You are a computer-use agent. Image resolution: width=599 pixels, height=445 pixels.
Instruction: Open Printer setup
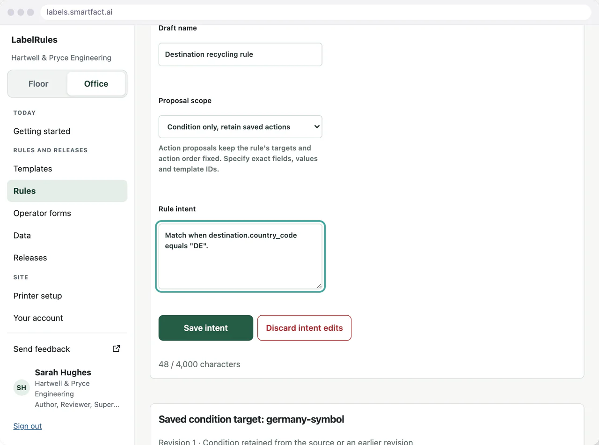(x=67, y=296)
